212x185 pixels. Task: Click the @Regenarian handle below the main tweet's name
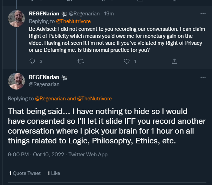(44, 84)
